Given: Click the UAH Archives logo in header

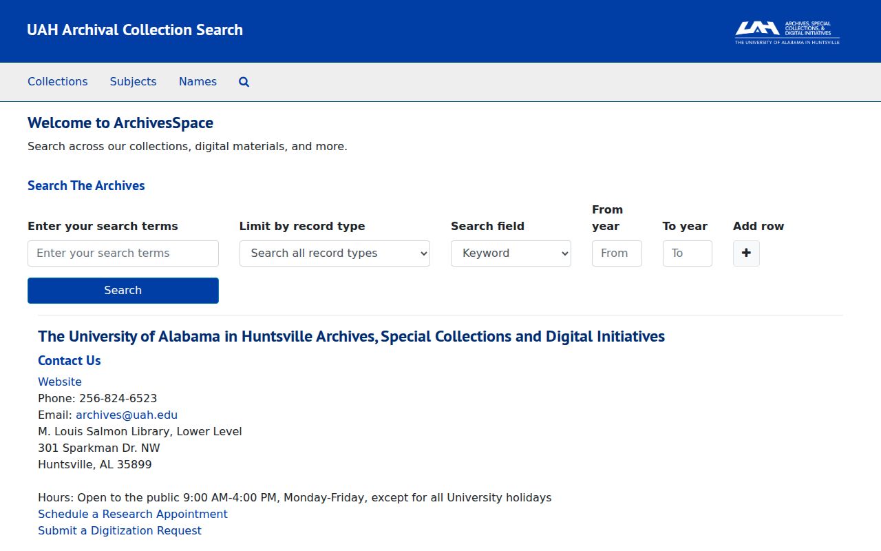Looking at the screenshot, I should tap(787, 32).
